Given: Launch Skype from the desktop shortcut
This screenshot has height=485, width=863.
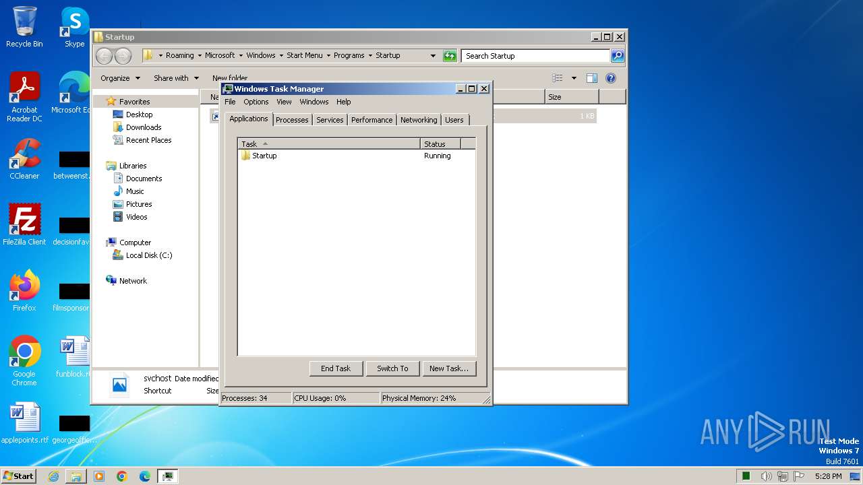Looking at the screenshot, I should pos(74,27).
